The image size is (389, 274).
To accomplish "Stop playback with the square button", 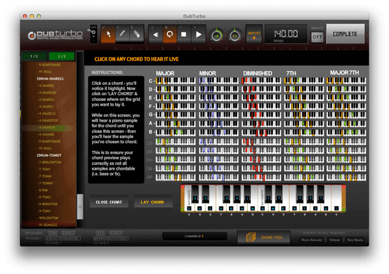I will (184, 34).
